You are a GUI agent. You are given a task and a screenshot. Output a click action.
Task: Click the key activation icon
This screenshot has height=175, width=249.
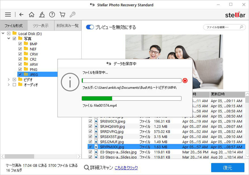point(72,15)
